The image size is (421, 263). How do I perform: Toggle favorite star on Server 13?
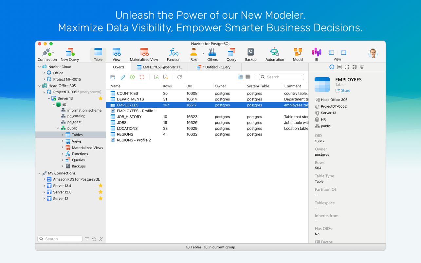(101, 98)
